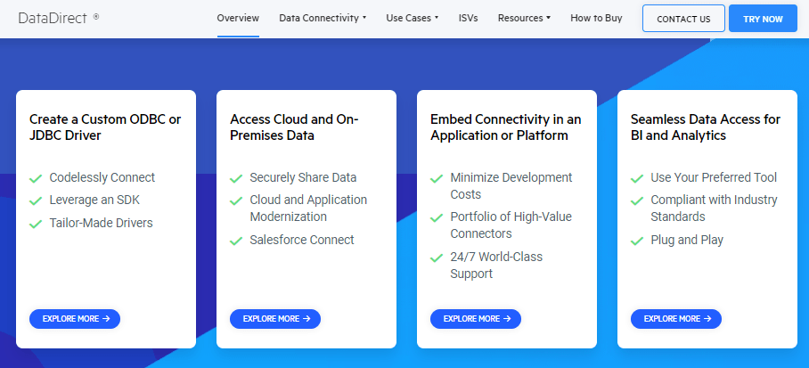Open the How to Buy page
The height and width of the screenshot is (368, 809).
596,18
